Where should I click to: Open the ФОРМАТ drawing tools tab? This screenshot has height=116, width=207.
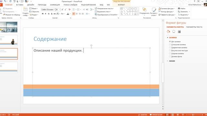121,5
